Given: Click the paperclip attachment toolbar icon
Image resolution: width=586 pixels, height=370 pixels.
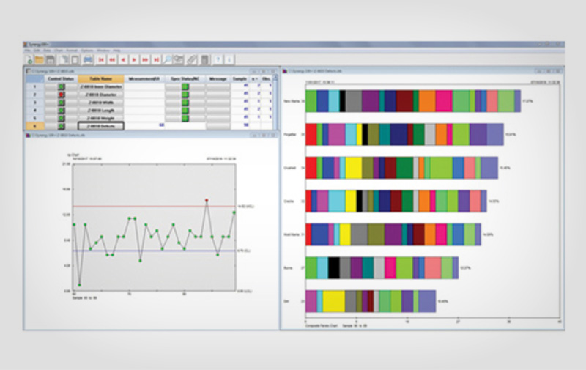Looking at the screenshot, I should click(x=192, y=60).
